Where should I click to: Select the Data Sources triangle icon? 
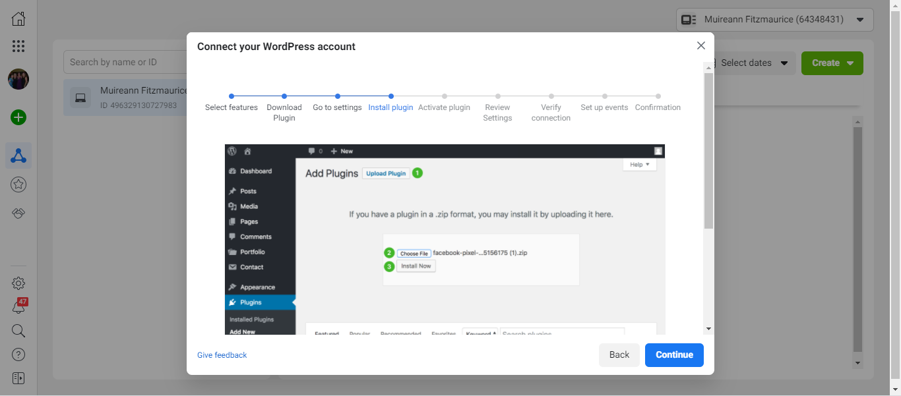coord(18,156)
